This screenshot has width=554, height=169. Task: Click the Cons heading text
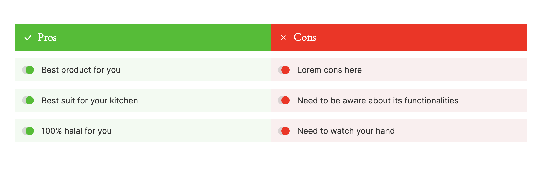coord(305,37)
